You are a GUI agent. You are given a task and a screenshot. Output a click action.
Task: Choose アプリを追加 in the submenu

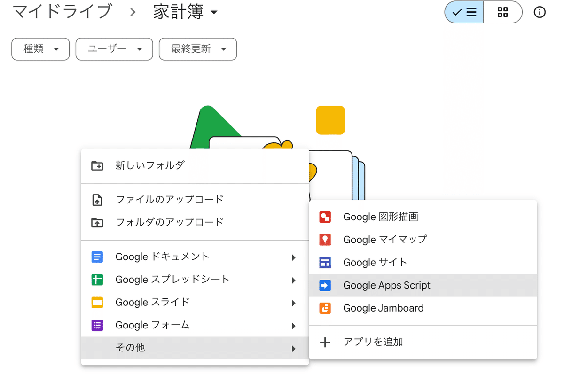pyautogui.click(x=423, y=342)
